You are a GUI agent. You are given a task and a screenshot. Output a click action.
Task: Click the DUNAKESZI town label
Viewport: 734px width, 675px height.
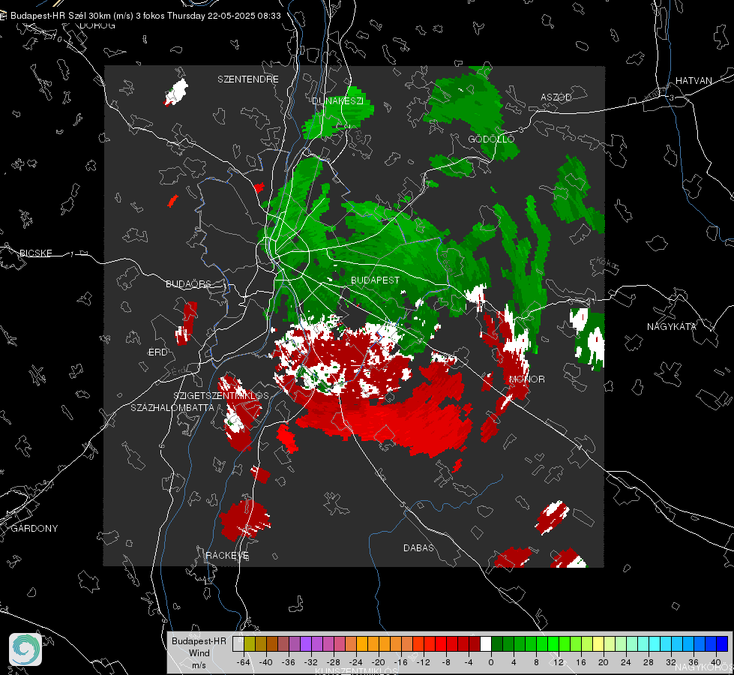point(337,100)
